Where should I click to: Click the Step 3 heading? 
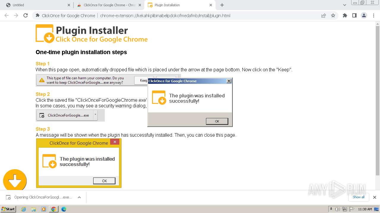(x=43, y=129)
